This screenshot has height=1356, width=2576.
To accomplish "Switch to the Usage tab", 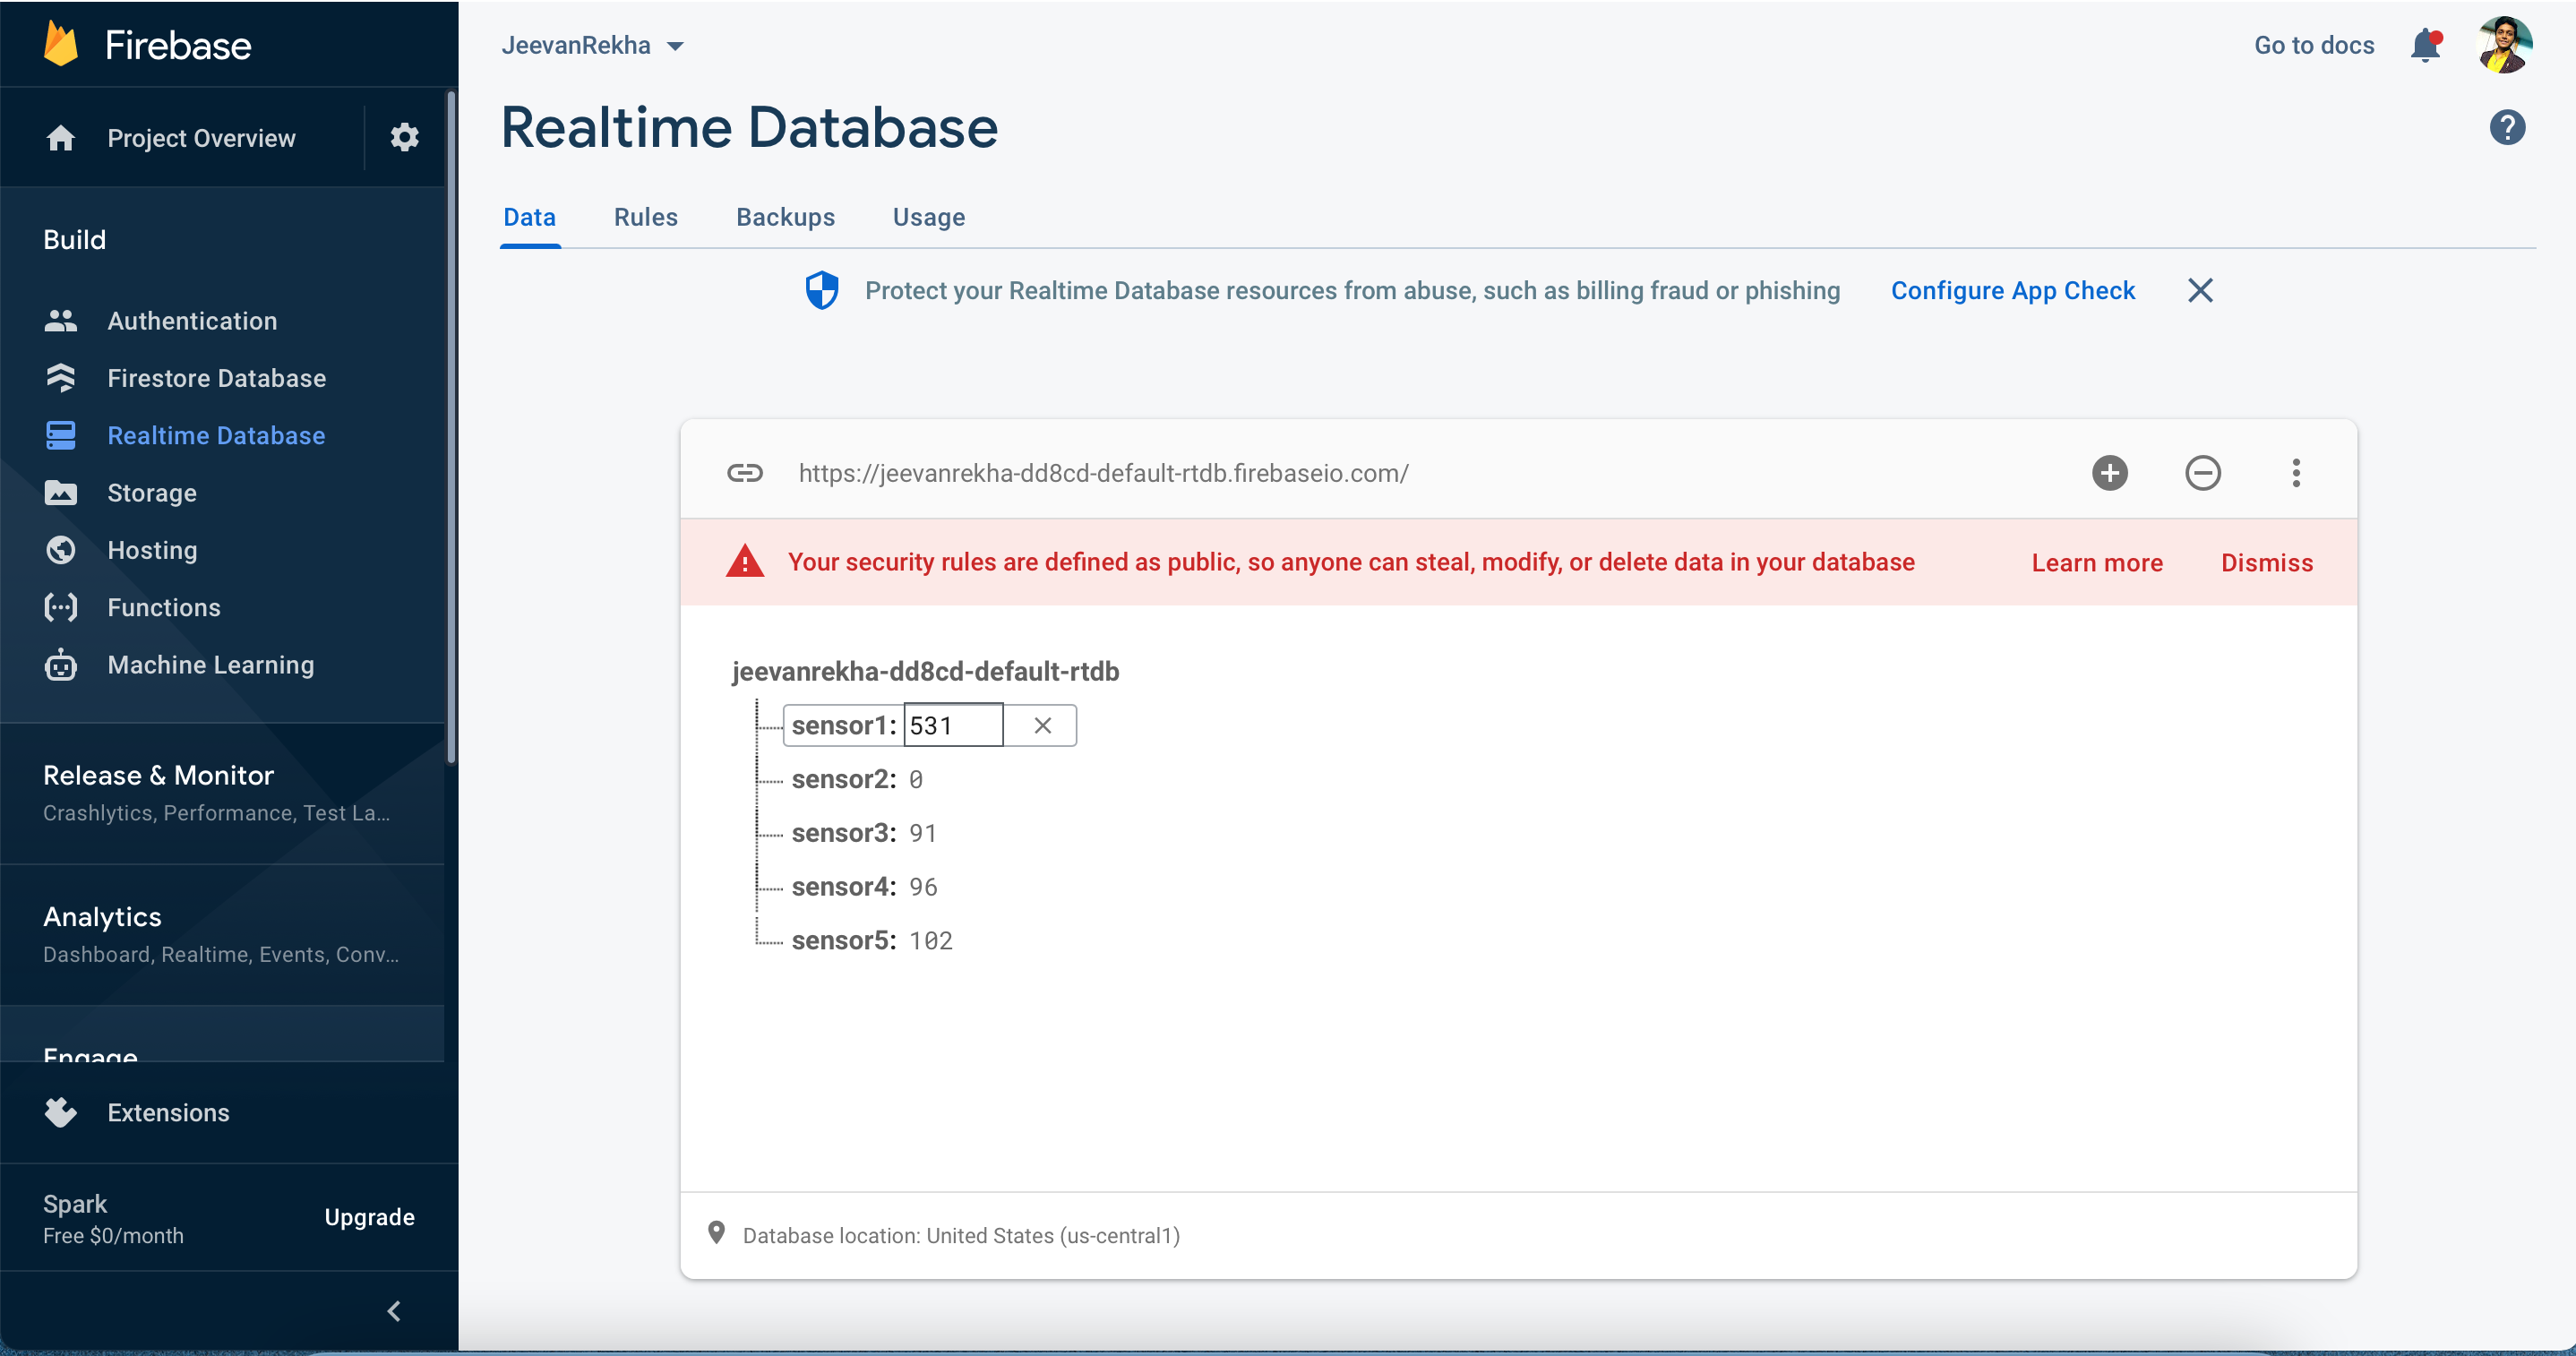I will pos(928,217).
